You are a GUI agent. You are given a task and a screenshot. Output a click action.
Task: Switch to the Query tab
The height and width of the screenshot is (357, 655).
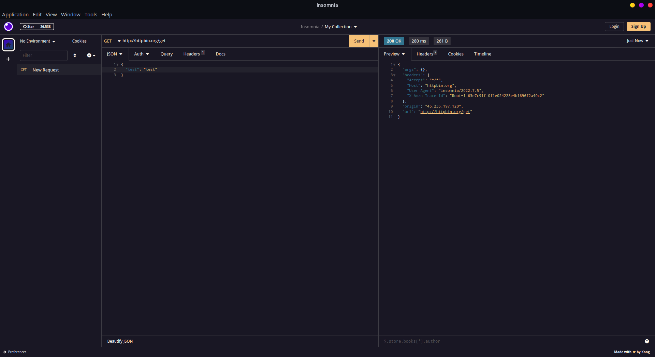[166, 54]
